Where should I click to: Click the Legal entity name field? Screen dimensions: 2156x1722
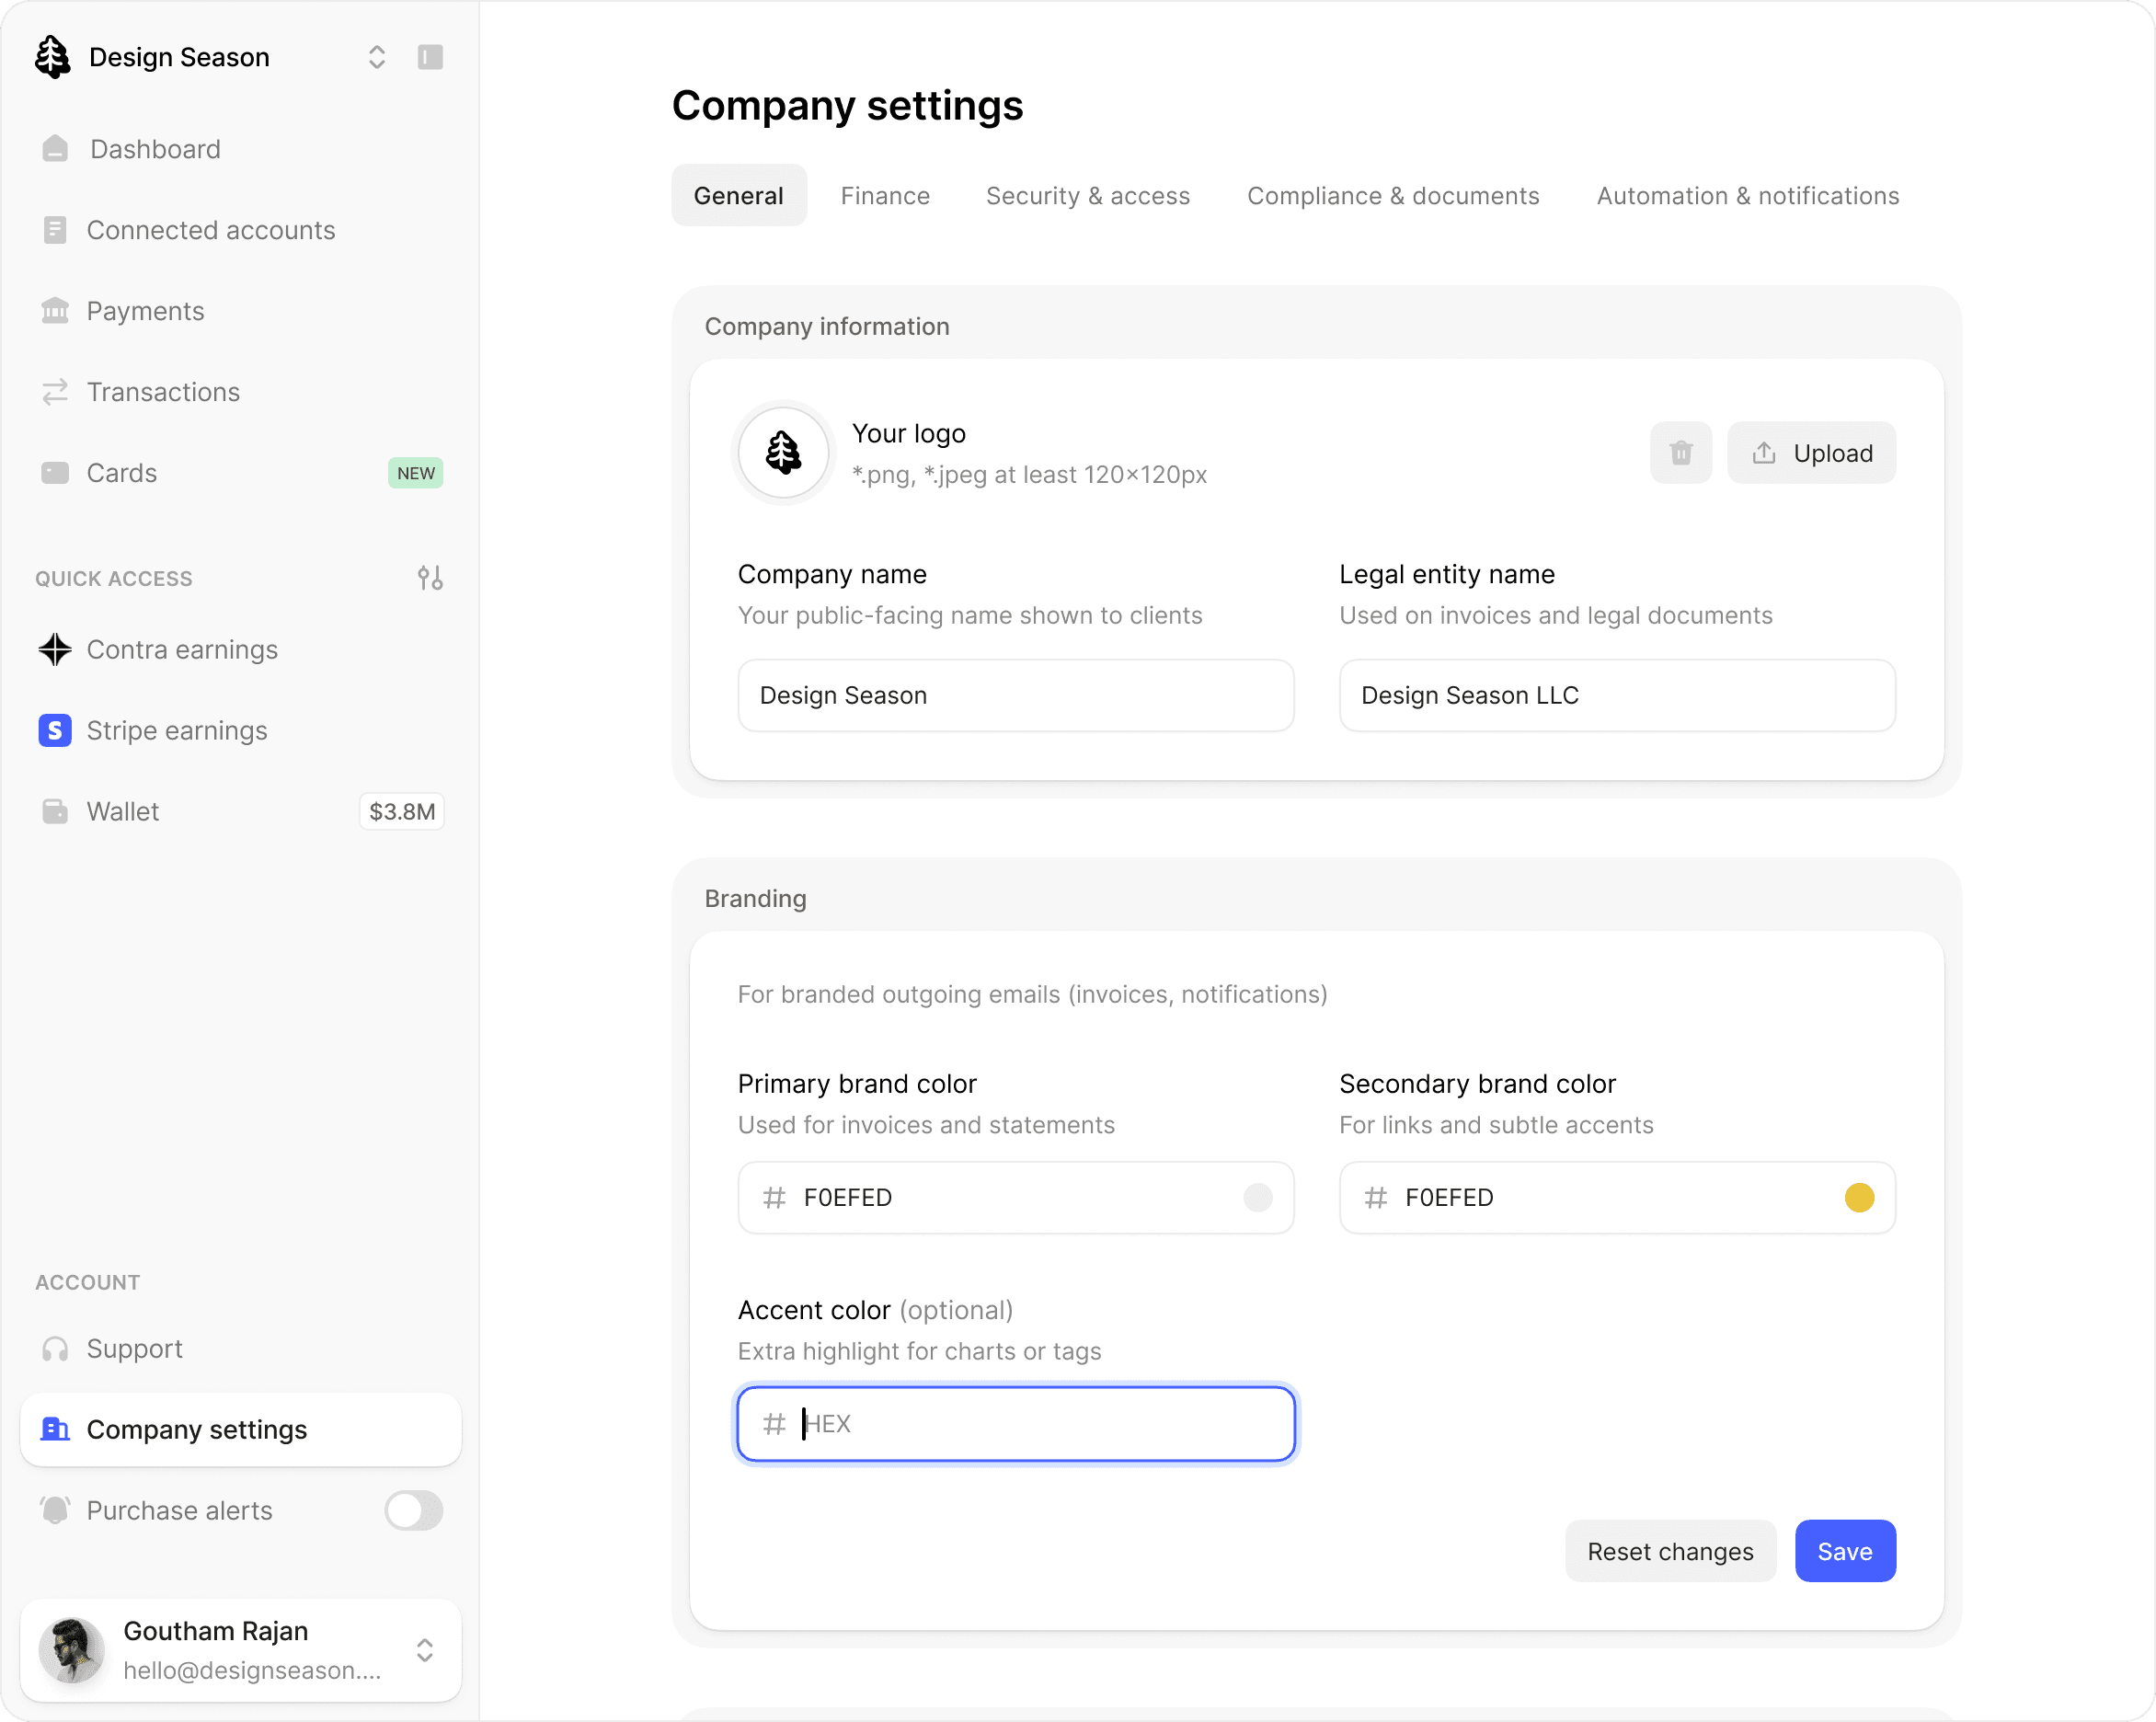(1616, 695)
